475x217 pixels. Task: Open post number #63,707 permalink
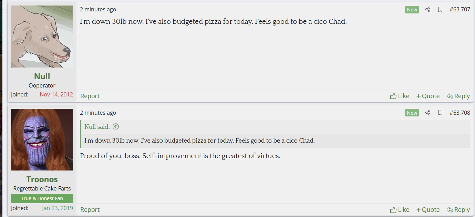(460, 10)
